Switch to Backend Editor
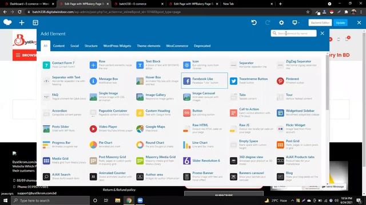The image size is (366, 205). [320, 23]
